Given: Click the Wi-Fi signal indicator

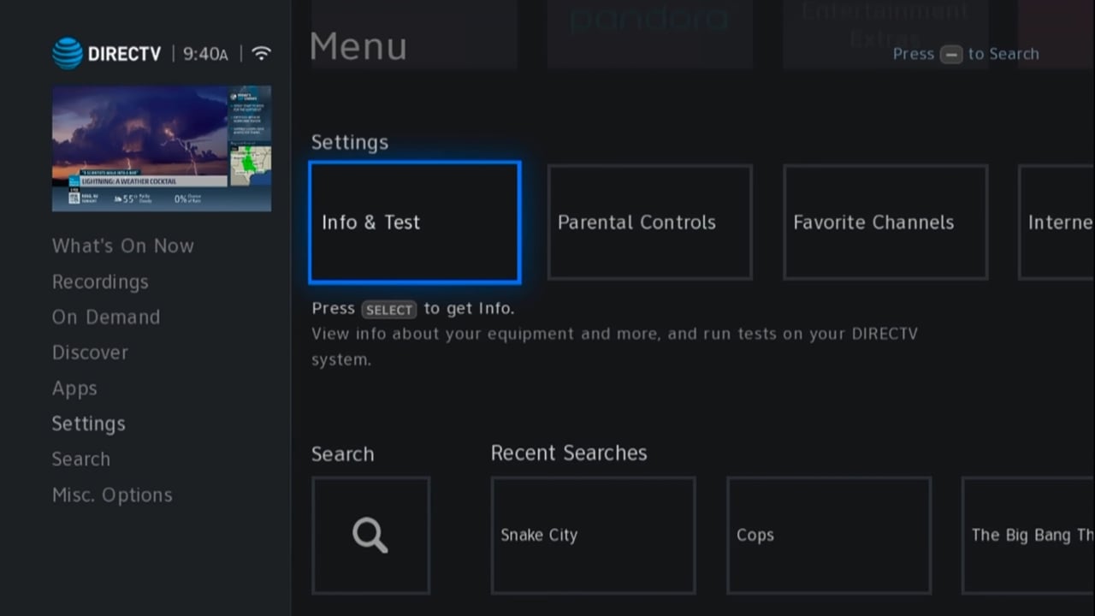Looking at the screenshot, I should pos(260,51).
